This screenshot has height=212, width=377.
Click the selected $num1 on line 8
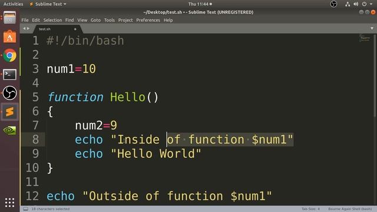269,140
